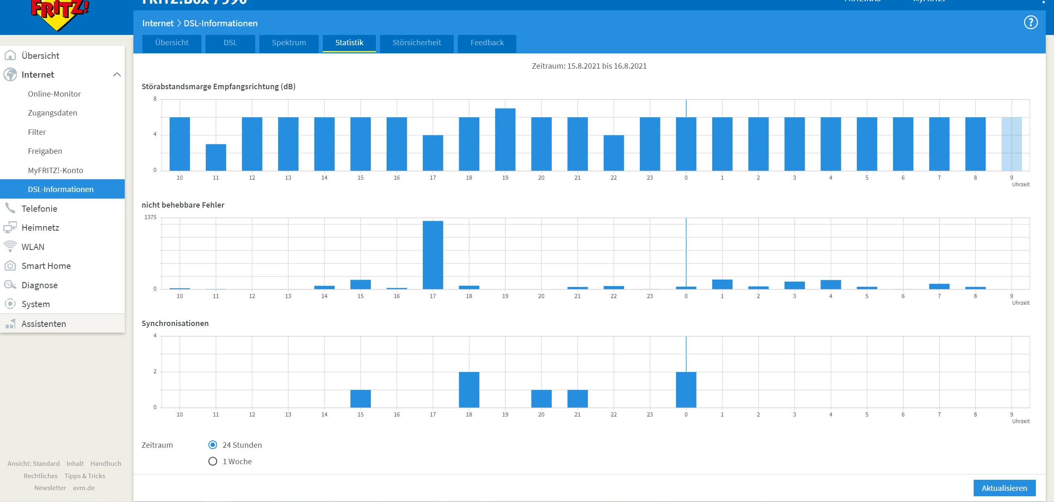Image resolution: width=1054 pixels, height=502 pixels.
Task: Expand the Assistenten section
Action: [44, 324]
